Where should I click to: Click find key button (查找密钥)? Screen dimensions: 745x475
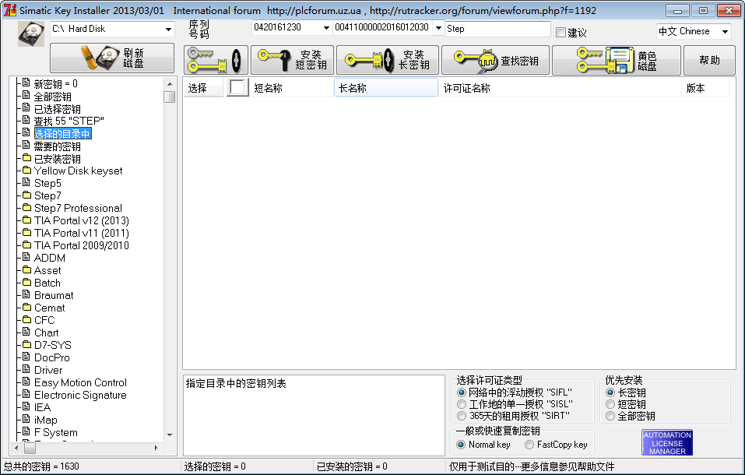pos(496,61)
